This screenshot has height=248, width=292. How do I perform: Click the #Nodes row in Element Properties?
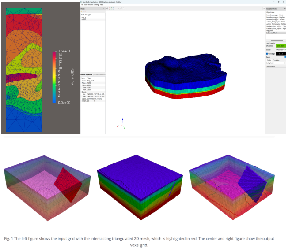93,83
